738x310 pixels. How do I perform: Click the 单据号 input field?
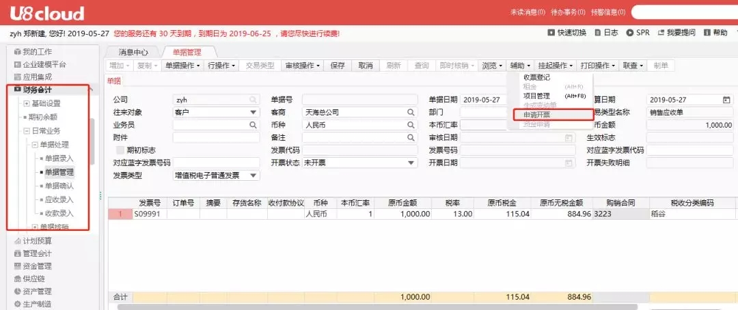click(359, 100)
